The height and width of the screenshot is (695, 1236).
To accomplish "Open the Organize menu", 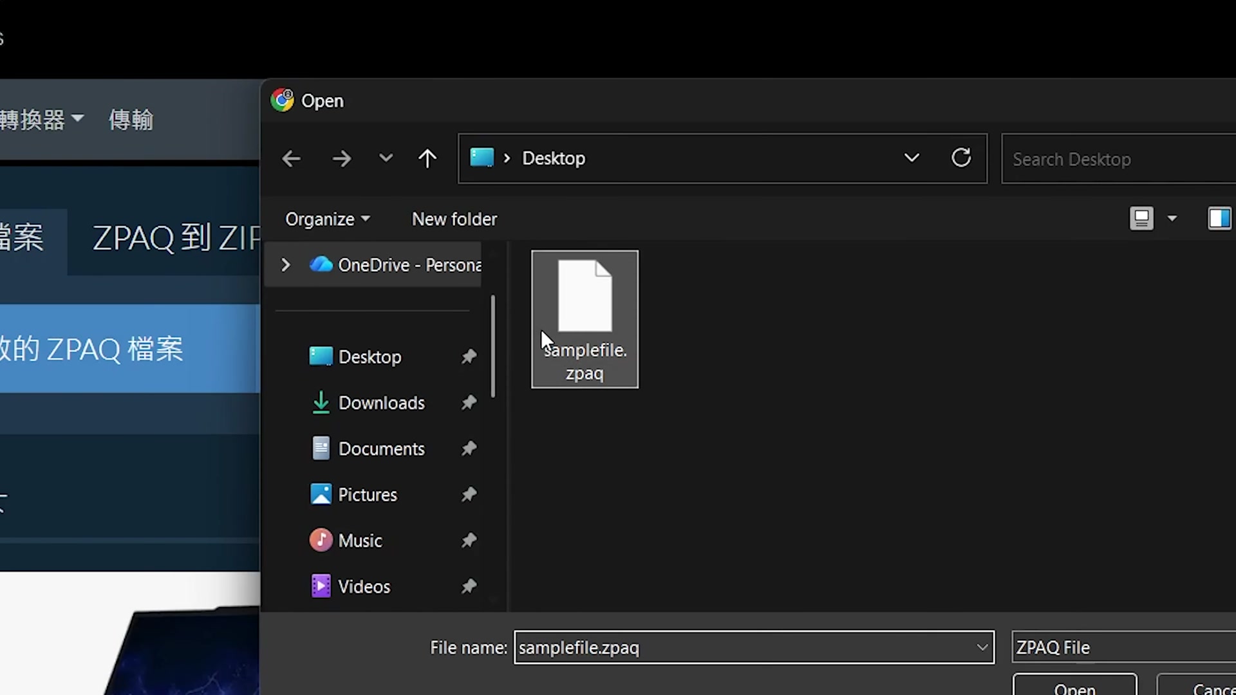I will (x=327, y=219).
